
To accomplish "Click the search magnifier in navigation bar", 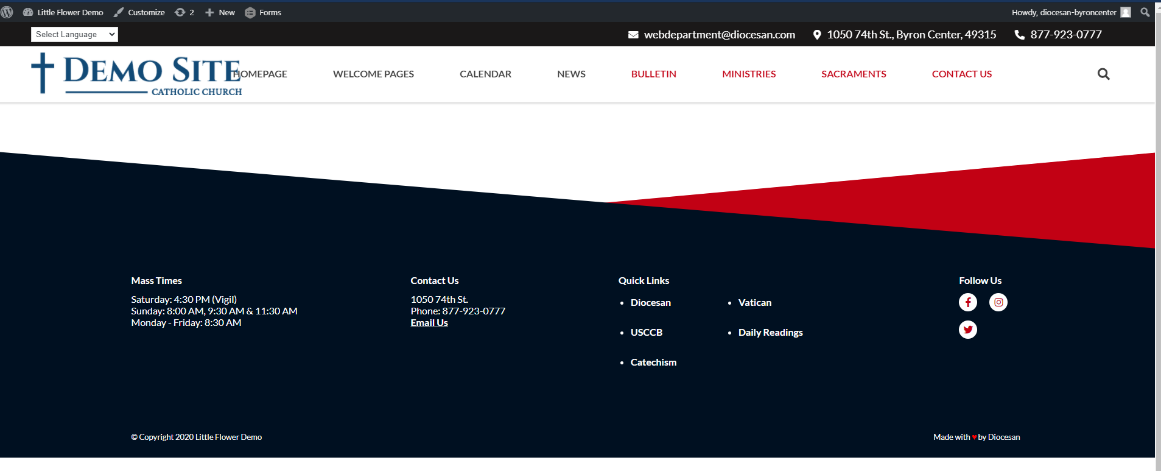I will point(1103,74).
